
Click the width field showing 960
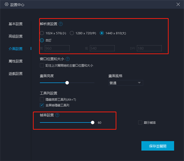click(57, 48)
